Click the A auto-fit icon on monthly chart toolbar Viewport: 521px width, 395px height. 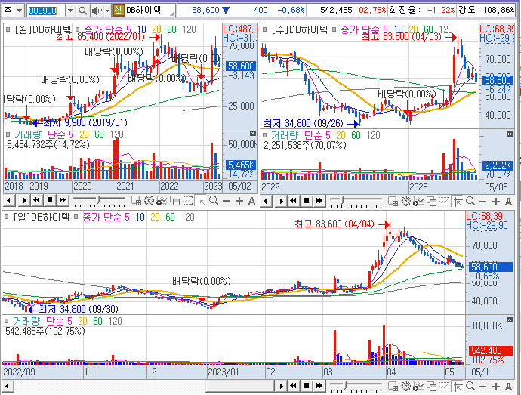pyautogui.click(x=251, y=201)
